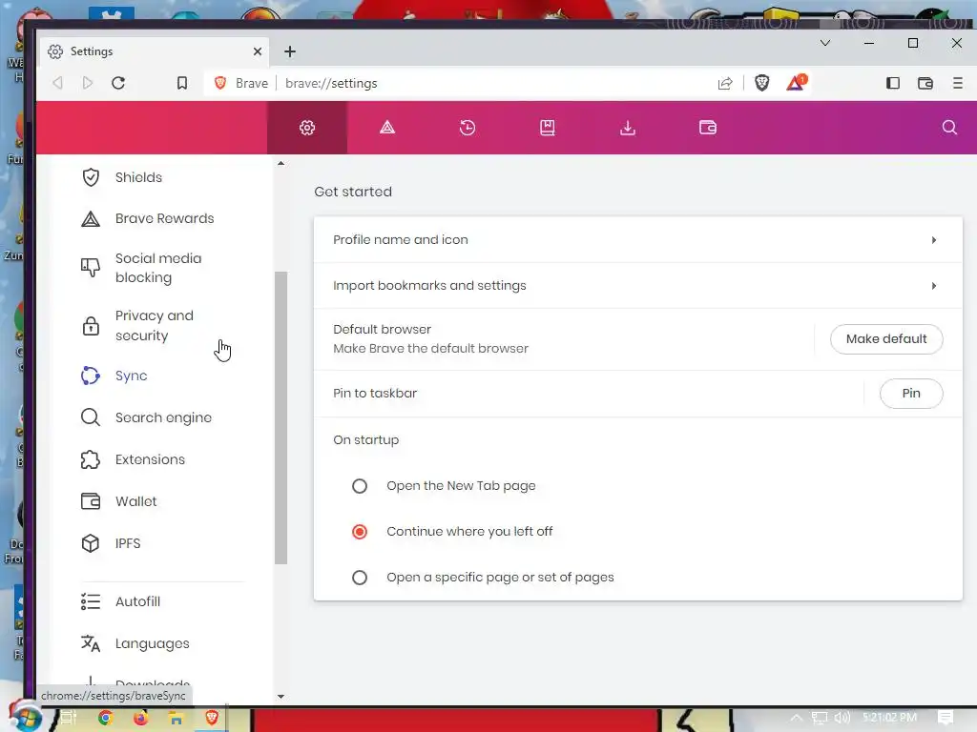Select Open a specific page or set of pages
Screen dimensions: 977x732
(x=360, y=578)
